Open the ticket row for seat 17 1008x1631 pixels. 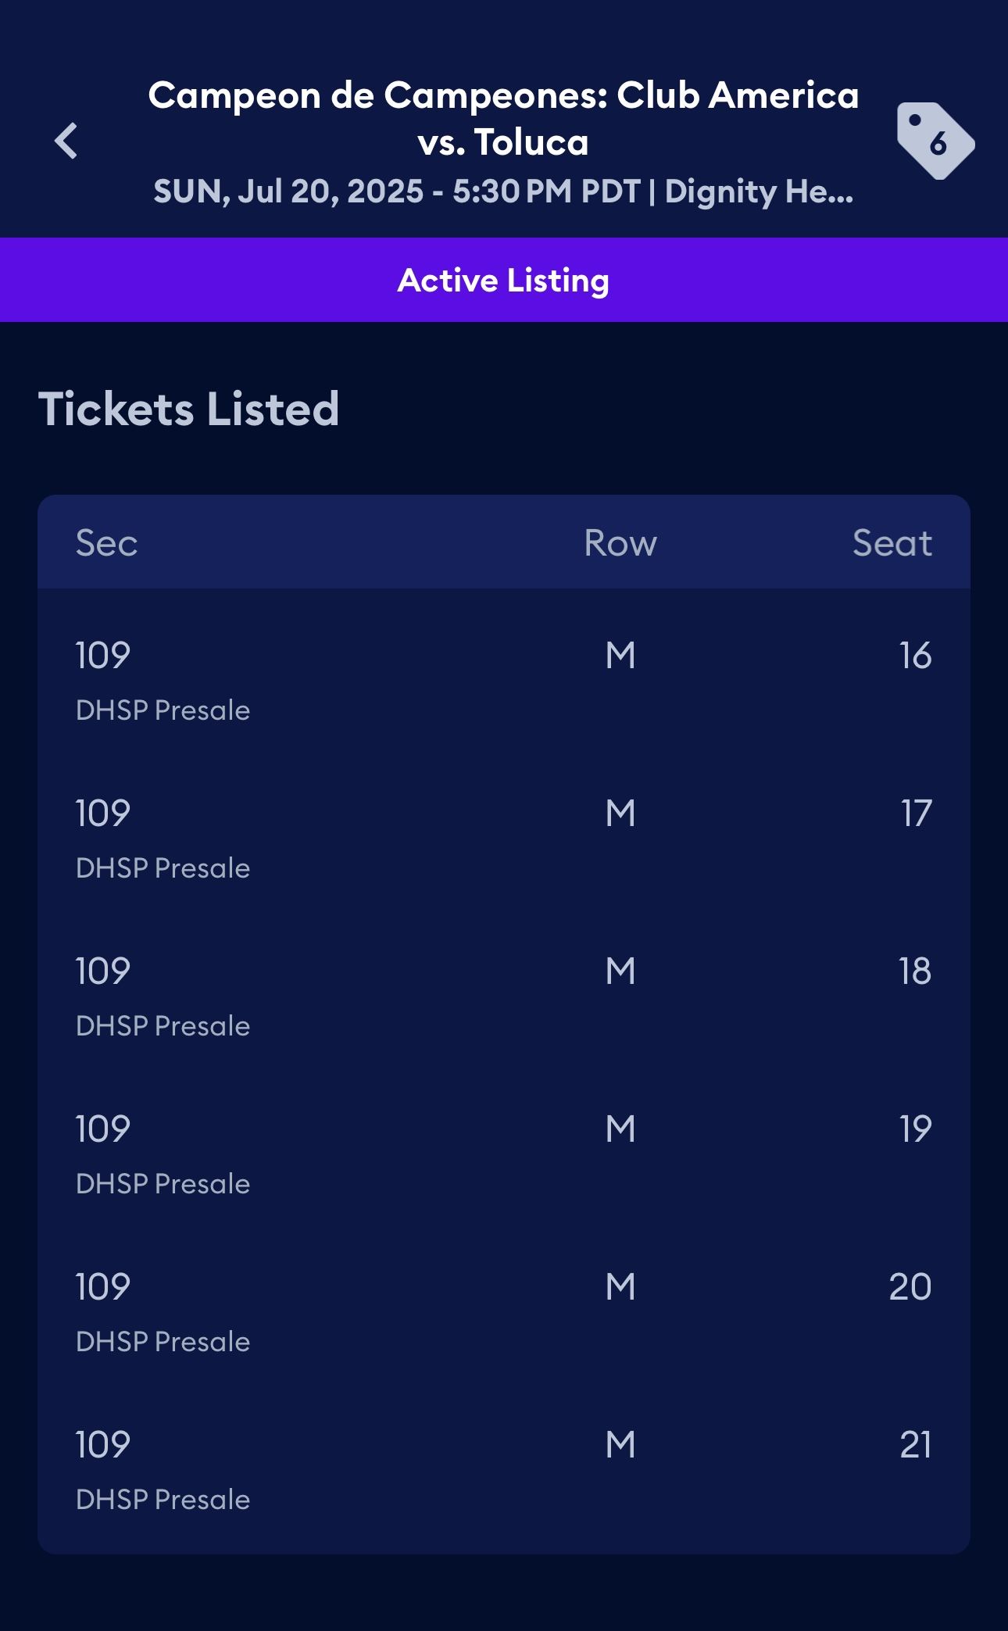504,839
